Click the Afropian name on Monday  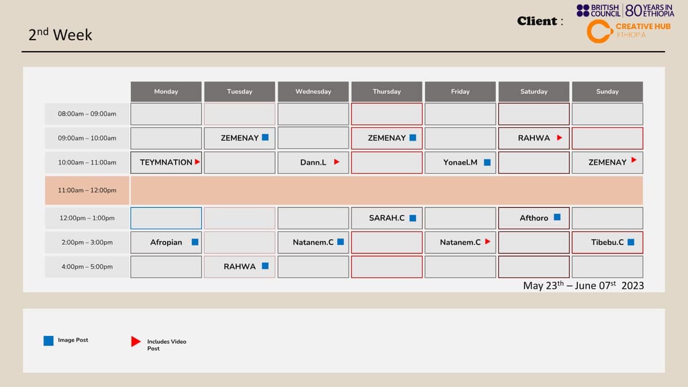[x=166, y=242]
